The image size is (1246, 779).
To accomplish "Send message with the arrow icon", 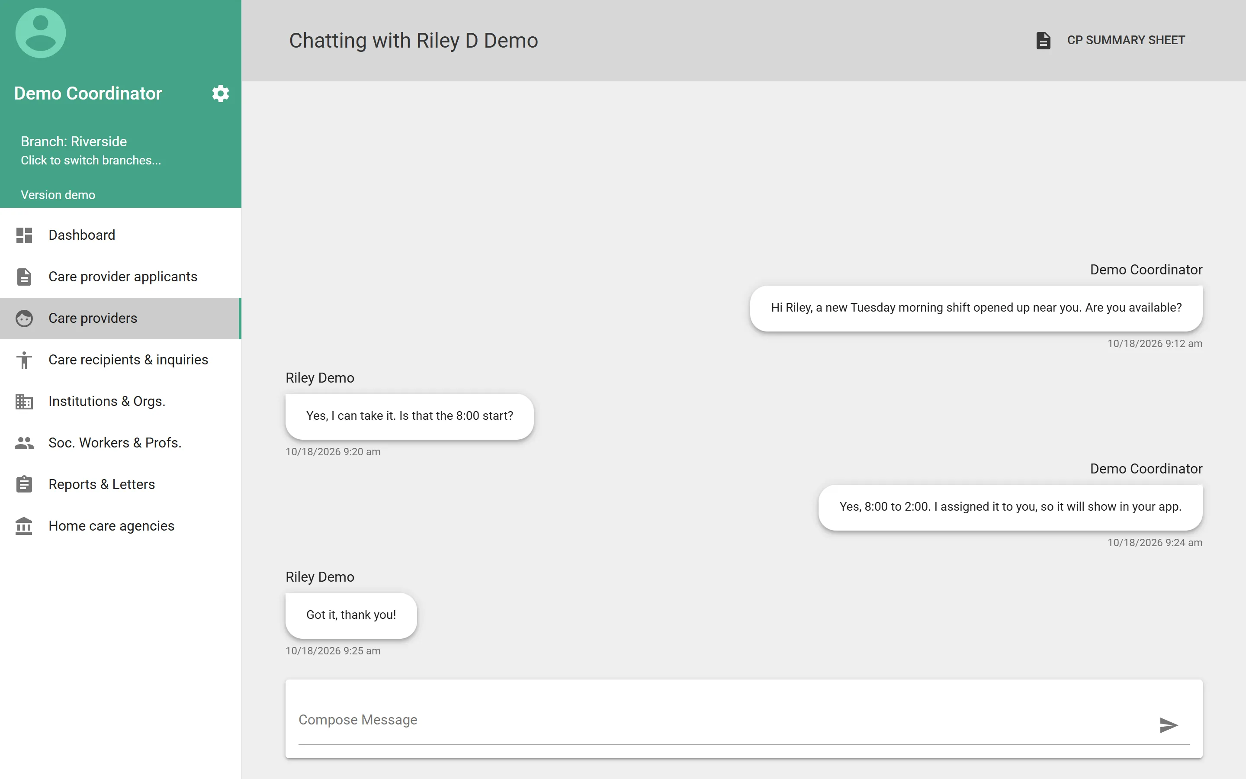I will [x=1169, y=725].
